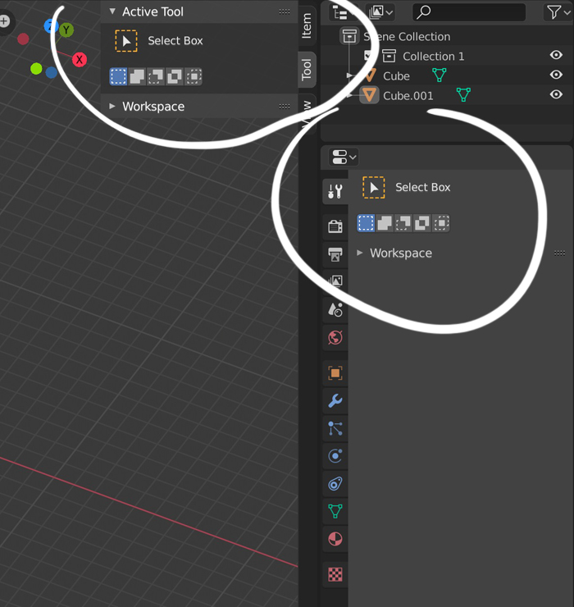Image resolution: width=574 pixels, height=607 pixels.
Task: Choose Intersect selection mode in Properties editor
Action: (x=441, y=223)
